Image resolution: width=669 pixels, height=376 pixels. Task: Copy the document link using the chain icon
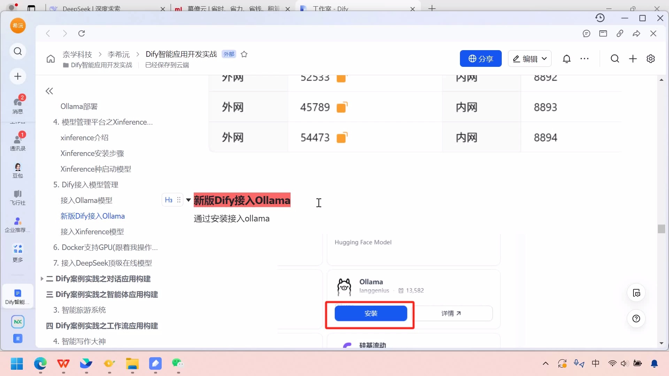point(620,33)
